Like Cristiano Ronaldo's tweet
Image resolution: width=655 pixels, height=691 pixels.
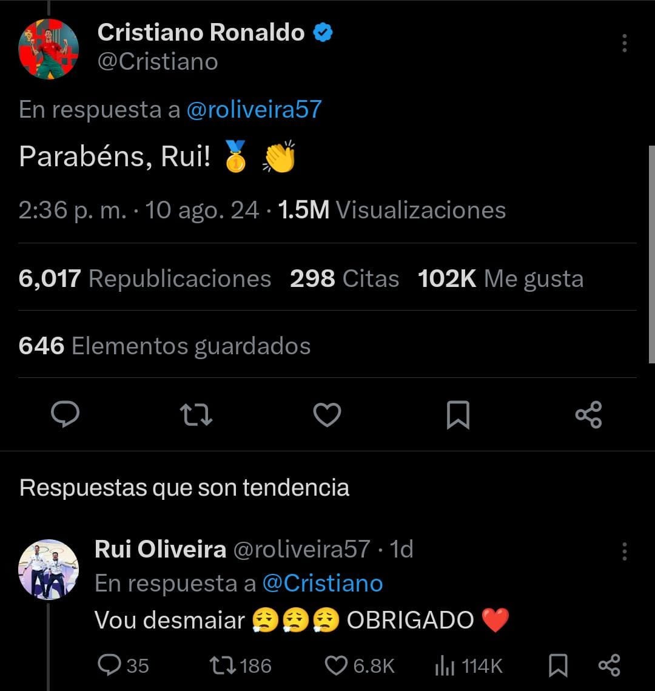(327, 415)
